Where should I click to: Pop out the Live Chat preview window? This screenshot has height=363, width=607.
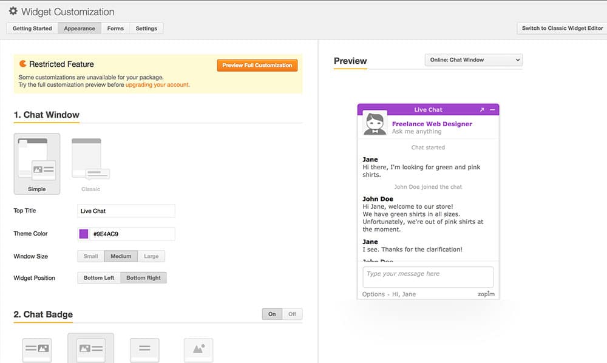click(x=481, y=109)
